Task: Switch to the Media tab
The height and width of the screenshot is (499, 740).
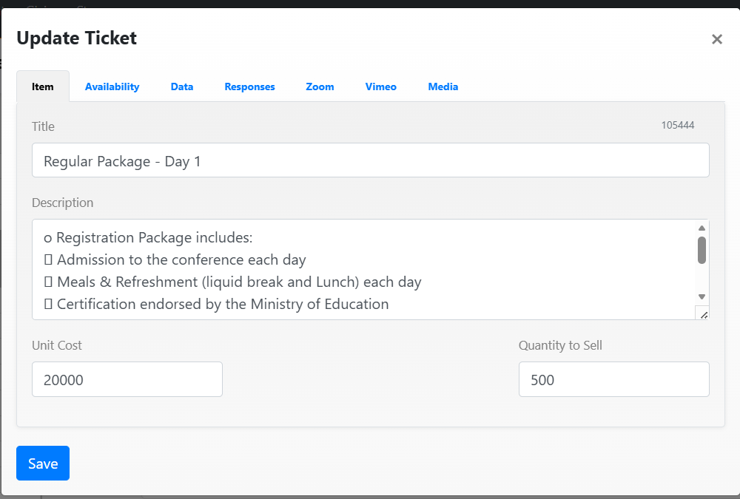Action: pos(443,86)
